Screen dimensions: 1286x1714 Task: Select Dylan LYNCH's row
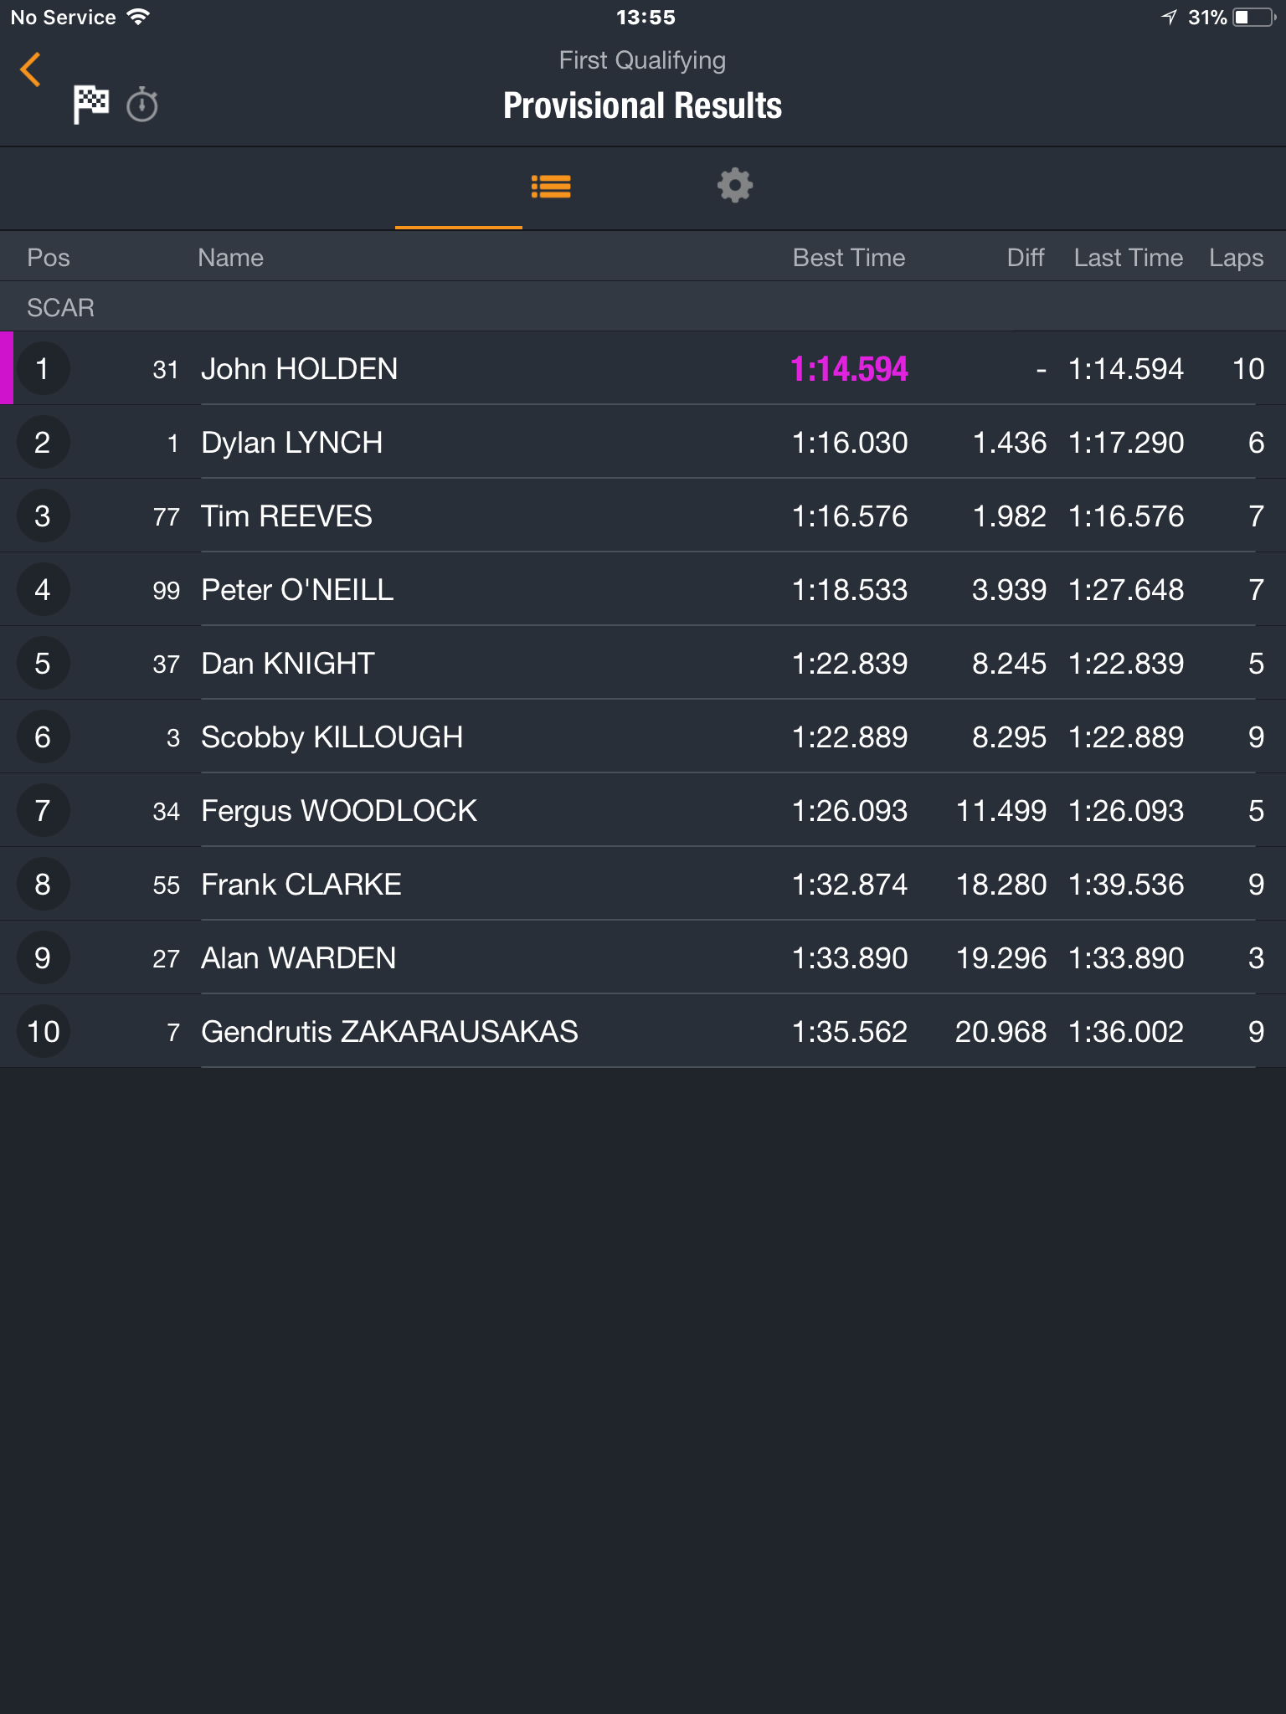point(643,443)
